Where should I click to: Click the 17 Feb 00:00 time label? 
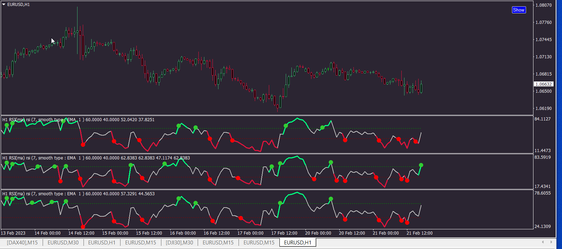[251, 233]
